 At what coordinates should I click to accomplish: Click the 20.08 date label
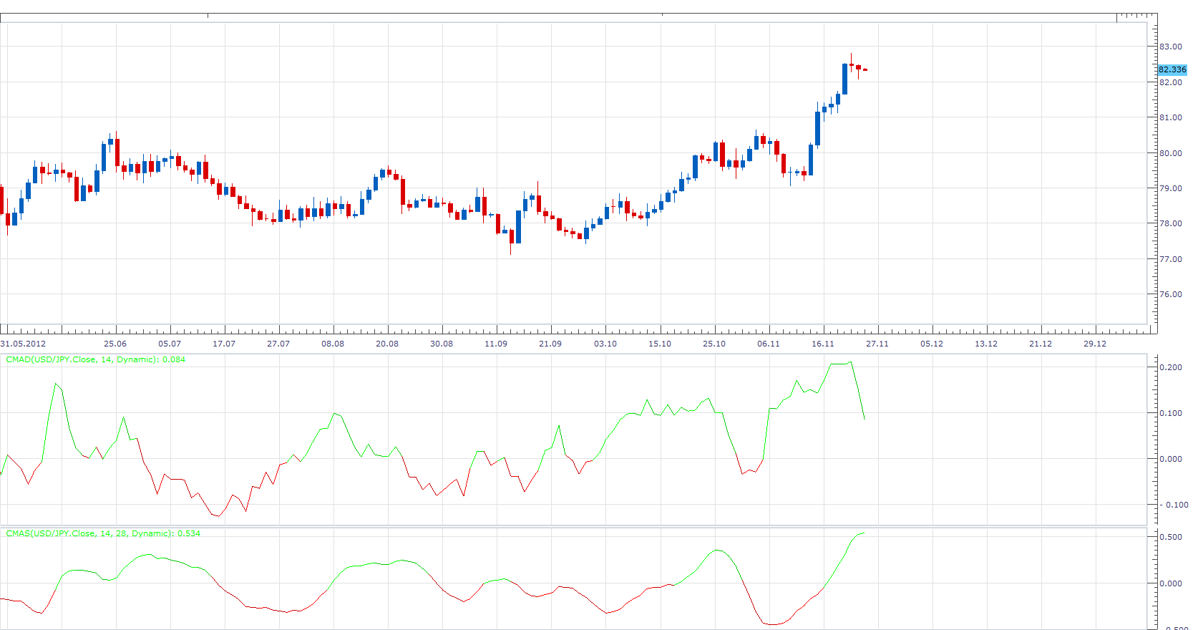click(x=387, y=344)
